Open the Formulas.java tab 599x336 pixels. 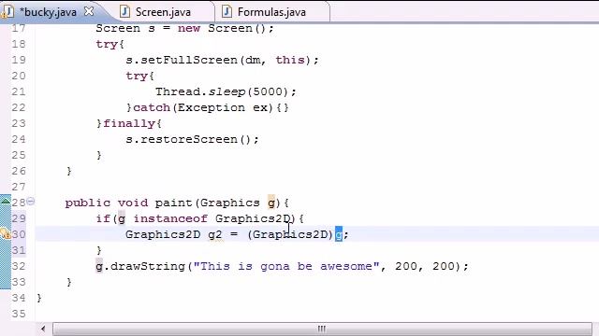click(271, 12)
